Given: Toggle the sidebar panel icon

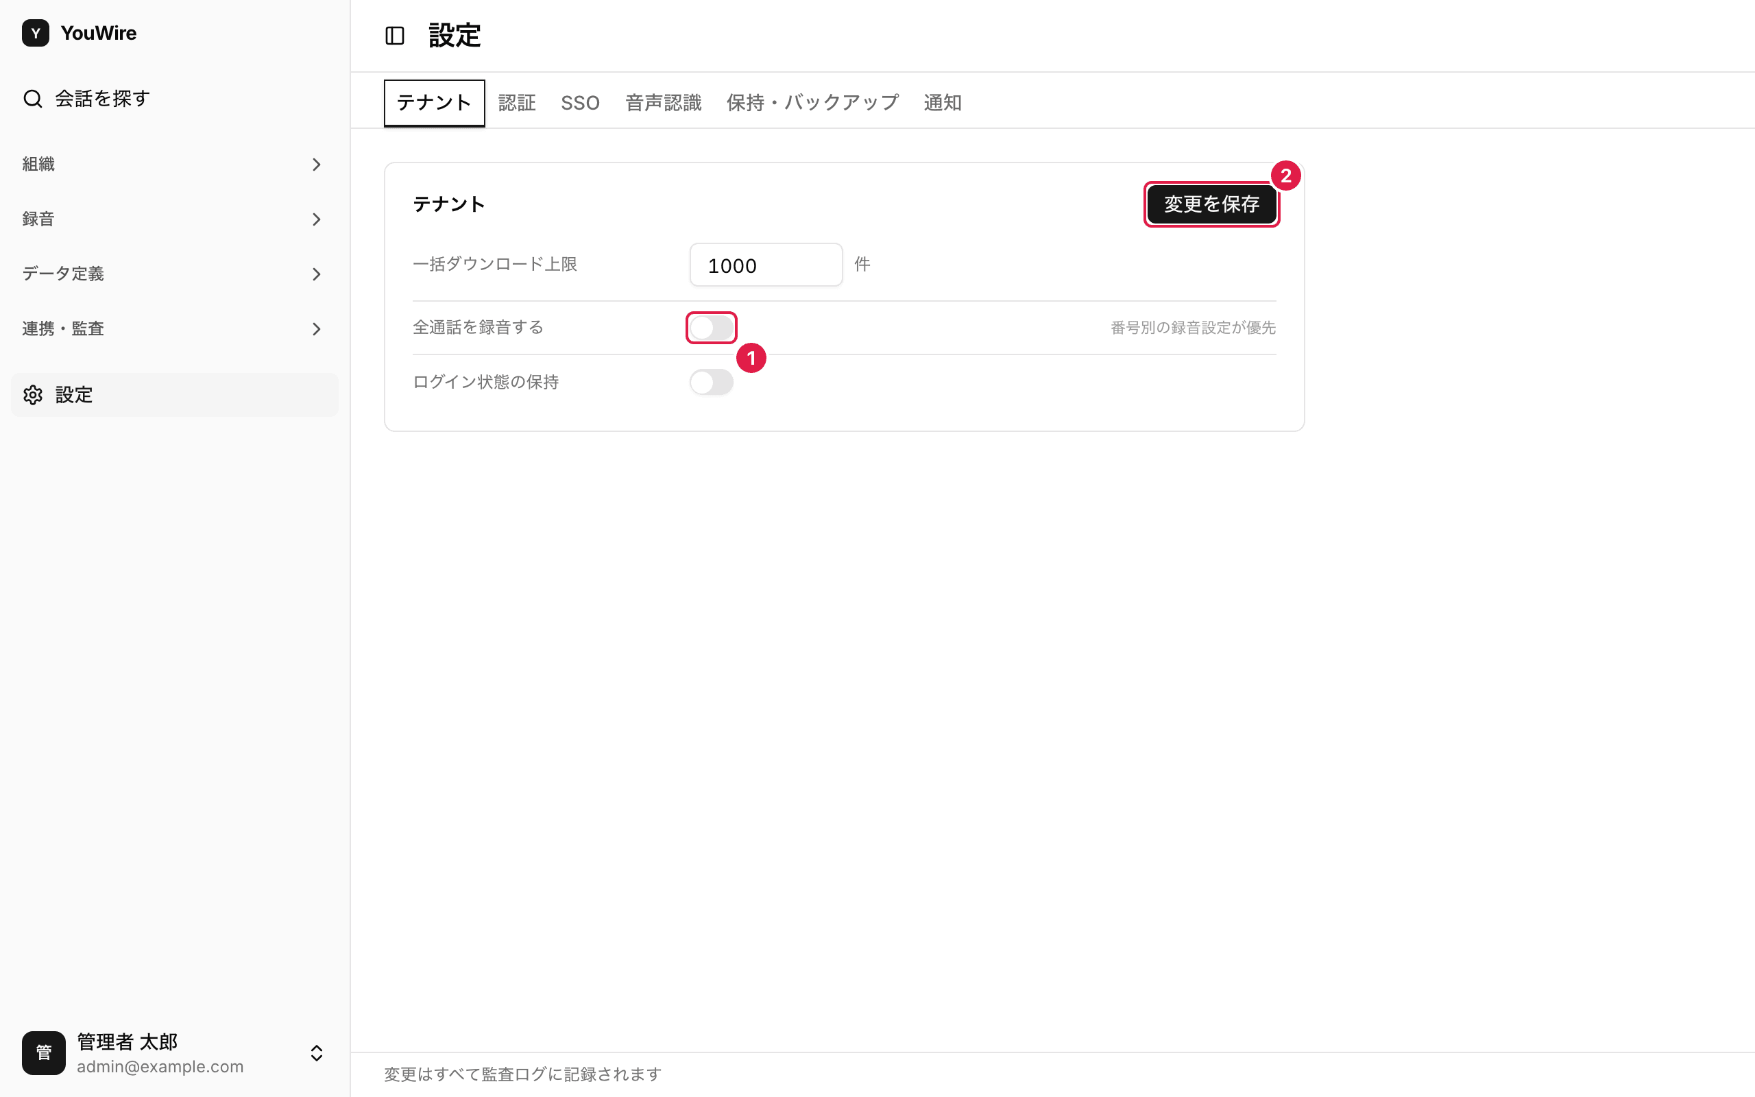Looking at the screenshot, I should 394,36.
